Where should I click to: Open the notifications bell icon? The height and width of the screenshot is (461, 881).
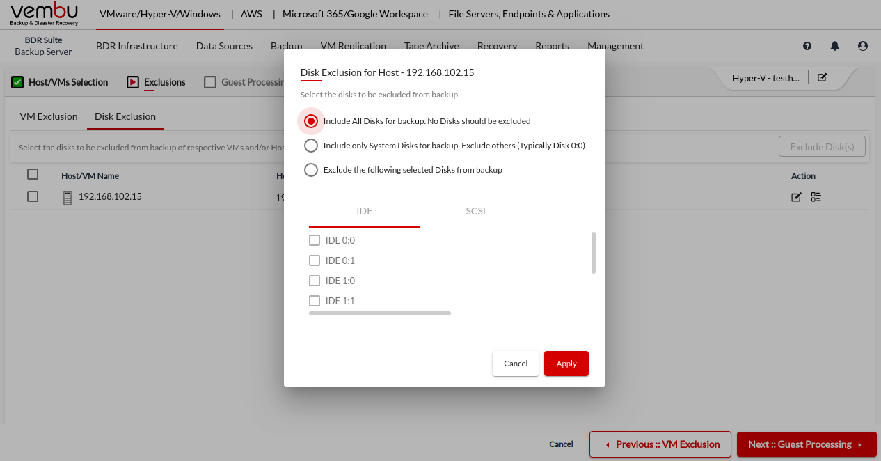(835, 46)
